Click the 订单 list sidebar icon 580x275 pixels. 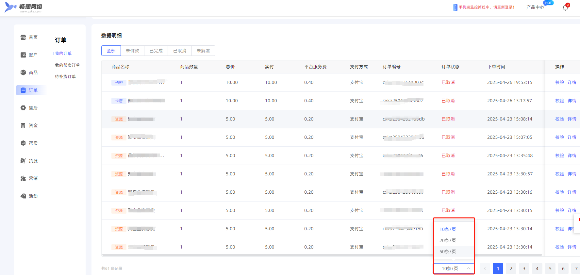click(x=23, y=90)
